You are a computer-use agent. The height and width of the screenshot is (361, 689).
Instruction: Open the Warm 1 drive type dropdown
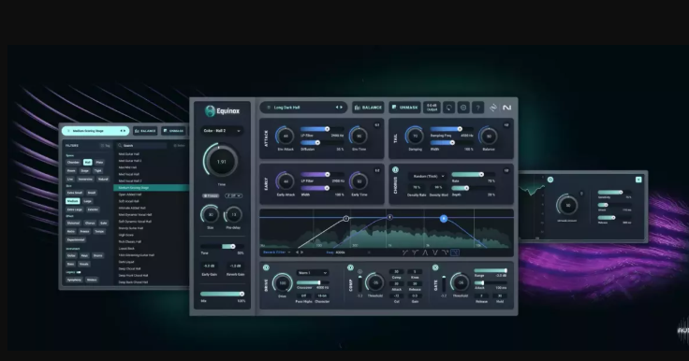[313, 273]
